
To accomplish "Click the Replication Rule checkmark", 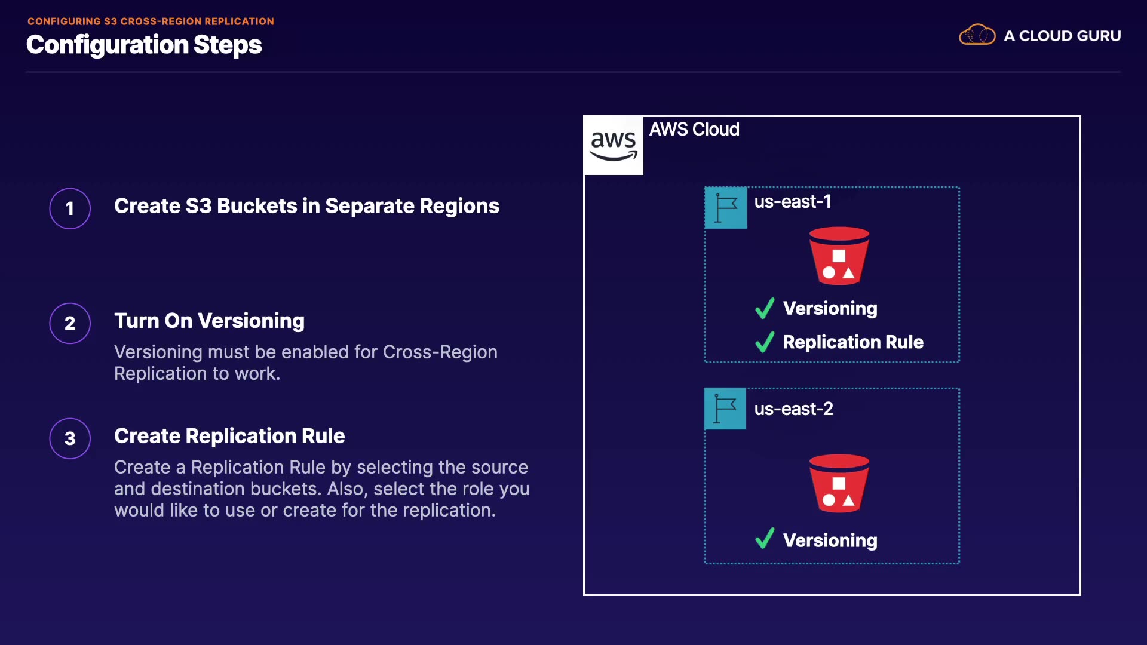I will tap(765, 342).
